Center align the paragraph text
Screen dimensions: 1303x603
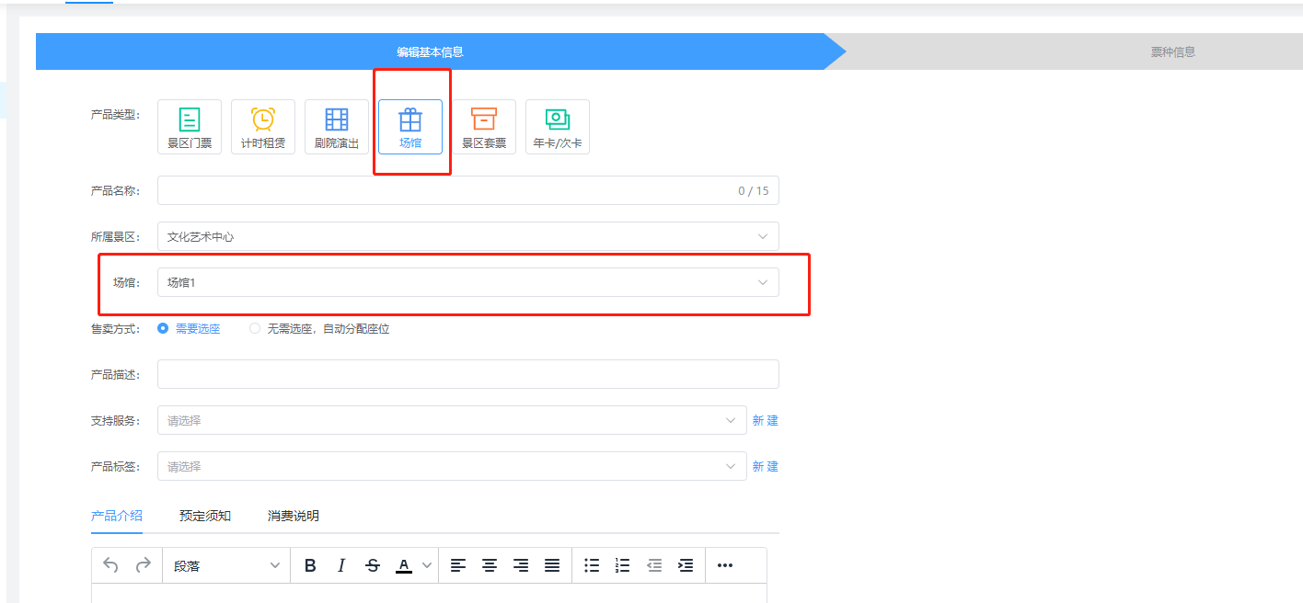tap(490, 565)
